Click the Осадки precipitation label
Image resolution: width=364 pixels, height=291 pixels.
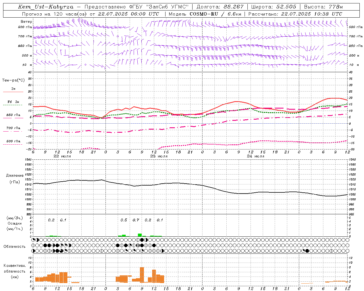pos(15,223)
